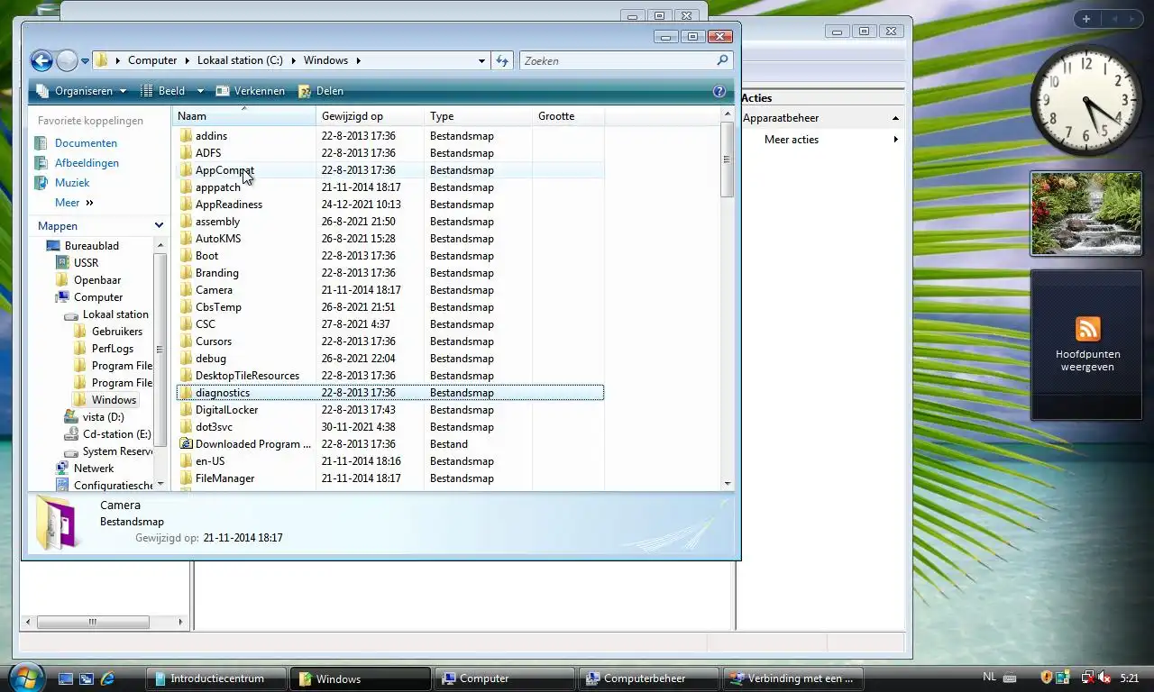The image size is (1154, 692).
Task: Sort by the Naam column header
Action: click(243, 116)
